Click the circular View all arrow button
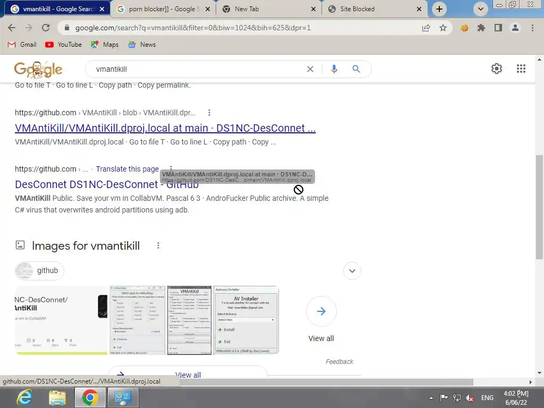The height and width of the screenshot is (408, 544). click(x=321, y=311)
